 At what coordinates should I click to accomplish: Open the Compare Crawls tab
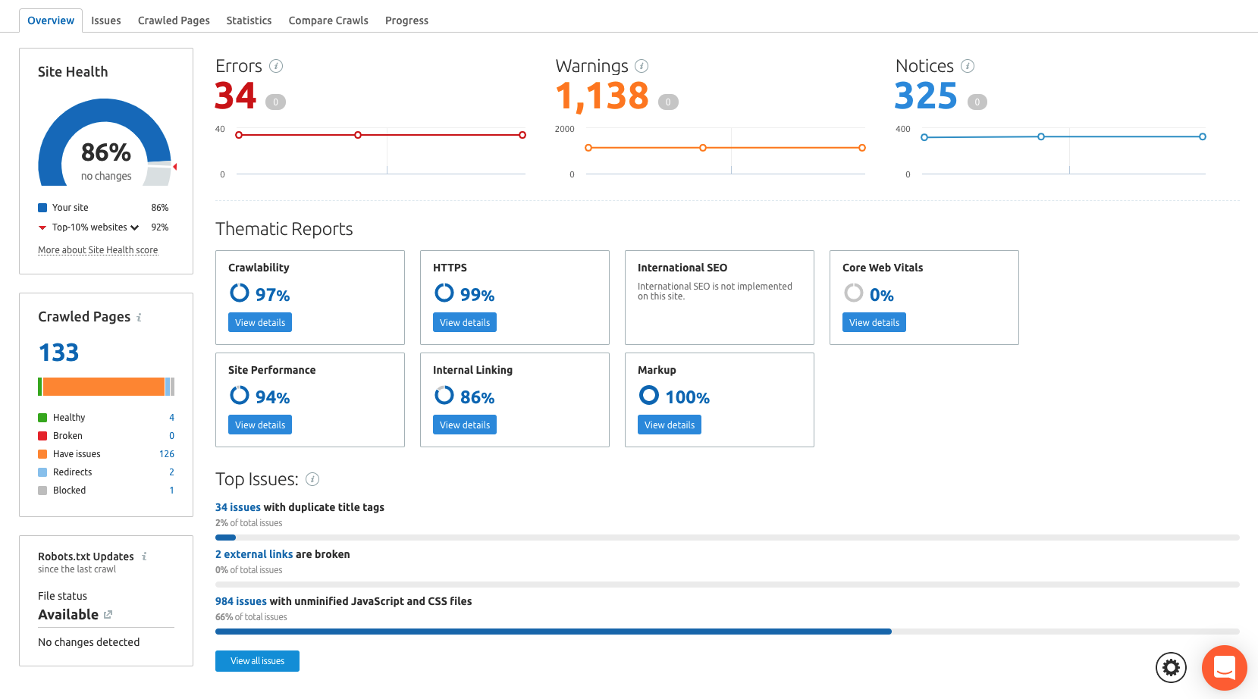pos(328,20)
